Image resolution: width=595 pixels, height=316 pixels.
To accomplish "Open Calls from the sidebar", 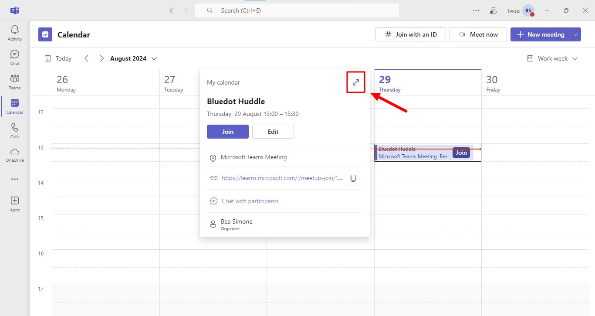I will pos(15,131).
